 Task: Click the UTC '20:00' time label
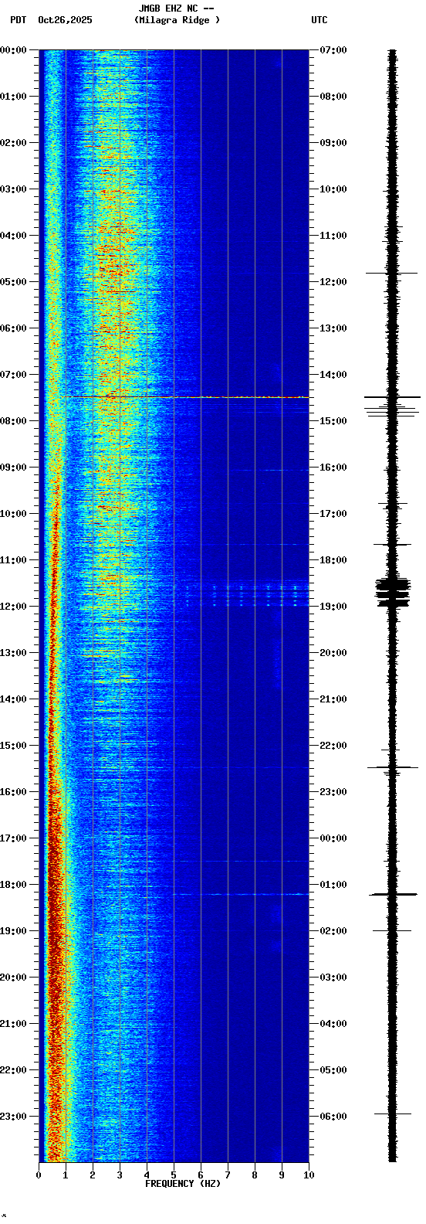pos(333,653)
